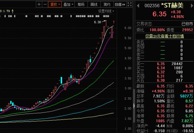Click the 总手 value 7.92万
The image size is (194, 133).
pyautogui.click(x=159, y=96)
